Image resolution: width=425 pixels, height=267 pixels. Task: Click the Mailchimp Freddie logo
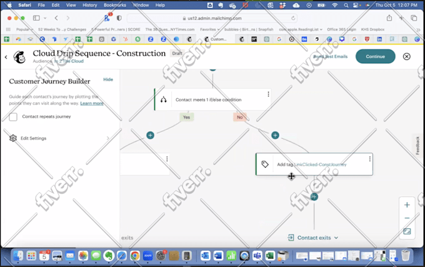(19, 57)
